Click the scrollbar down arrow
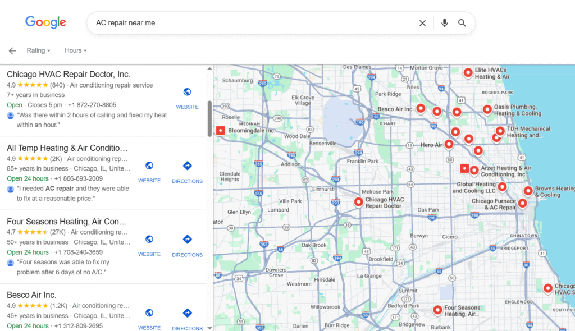Viewport: 575px width, 331px height. (209, 328)
